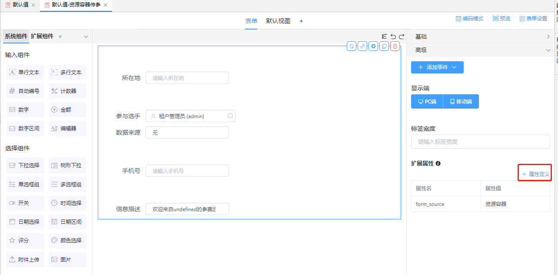This screenshot has width=558, height=275.
Task: Click the redo arrow icon
Action: point(402,36)
